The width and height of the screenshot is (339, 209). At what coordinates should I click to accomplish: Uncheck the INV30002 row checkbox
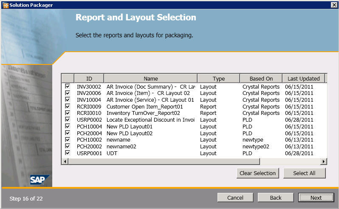click(68, 86)
